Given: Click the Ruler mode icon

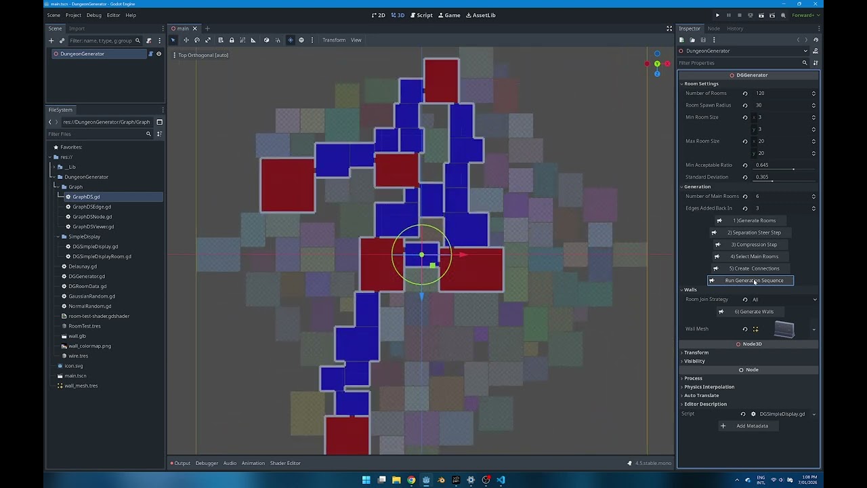Looking at the screenshot, I should [x=253, y=40].
